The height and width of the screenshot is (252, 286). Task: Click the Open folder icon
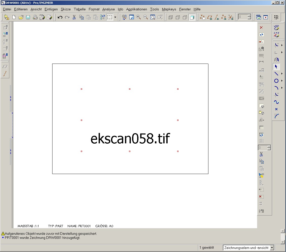pos(21,17)
